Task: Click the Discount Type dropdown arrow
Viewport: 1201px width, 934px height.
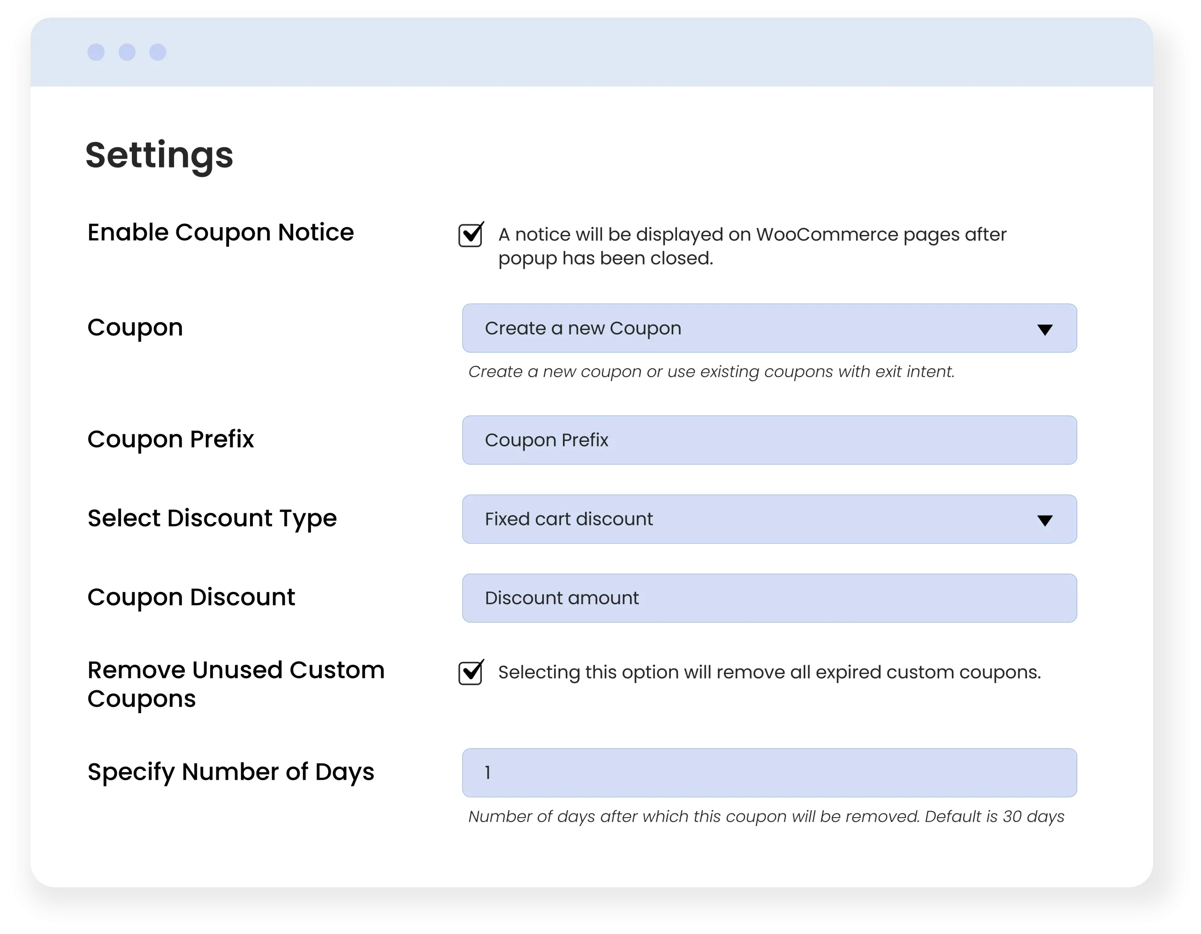Action: point(1044,520)
